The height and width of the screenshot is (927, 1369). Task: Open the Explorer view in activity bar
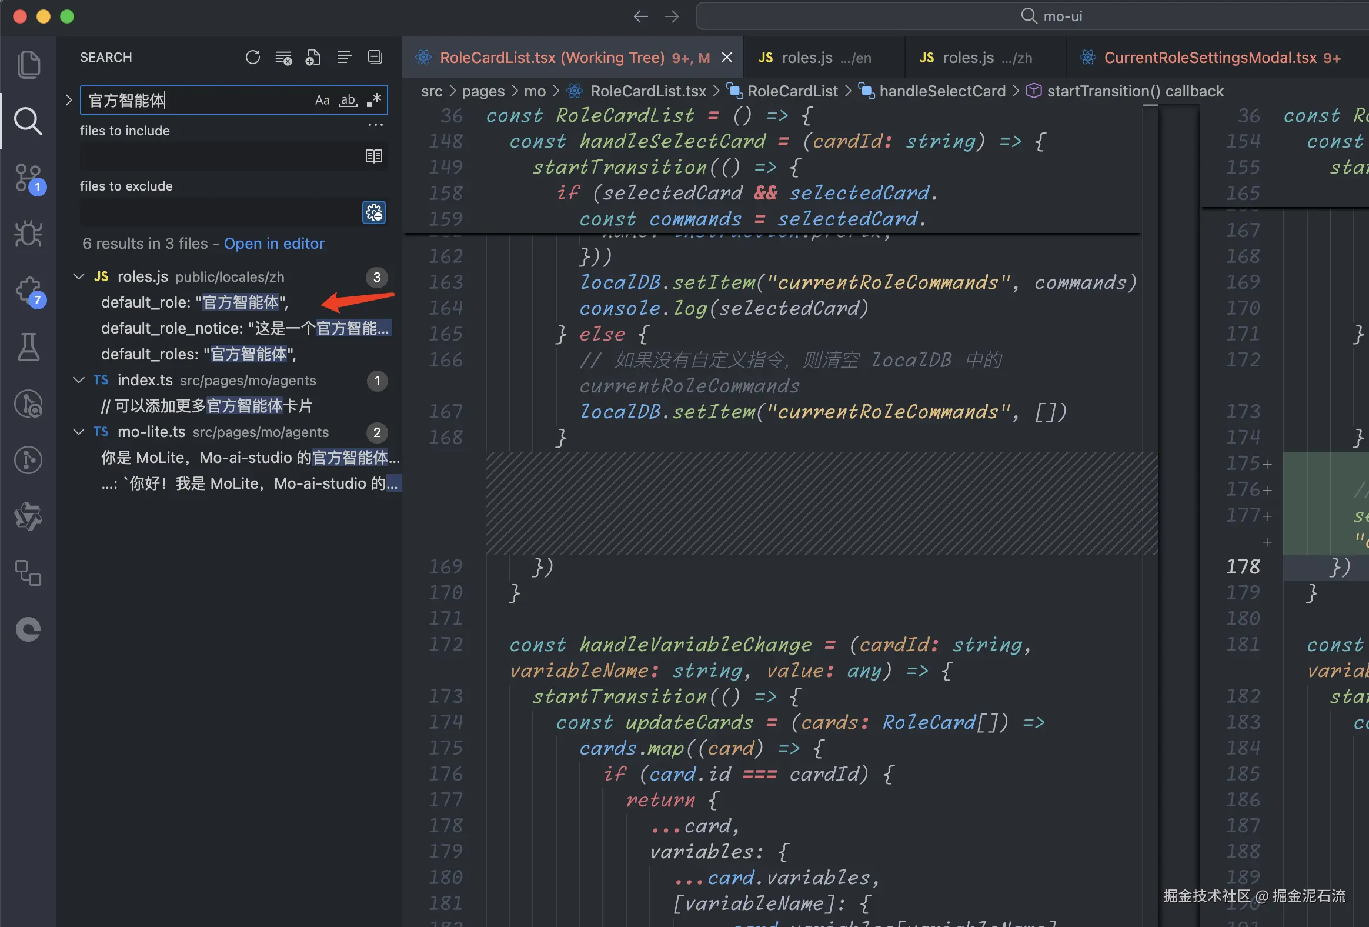tap(28, 64)
